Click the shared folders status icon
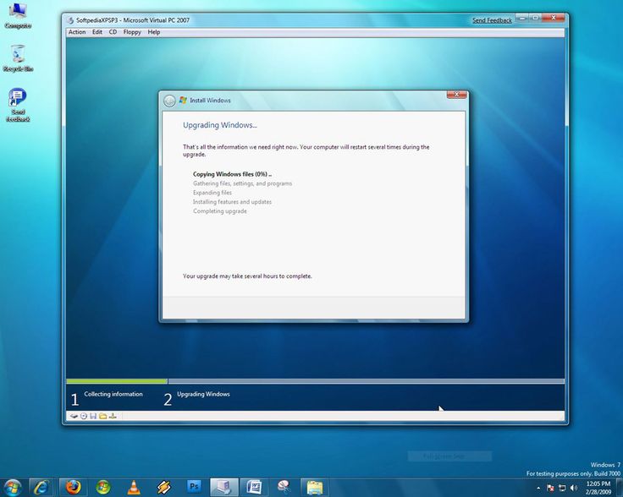Image resolution: width=623 pixels, height=497 pixels. pos(103,416)
